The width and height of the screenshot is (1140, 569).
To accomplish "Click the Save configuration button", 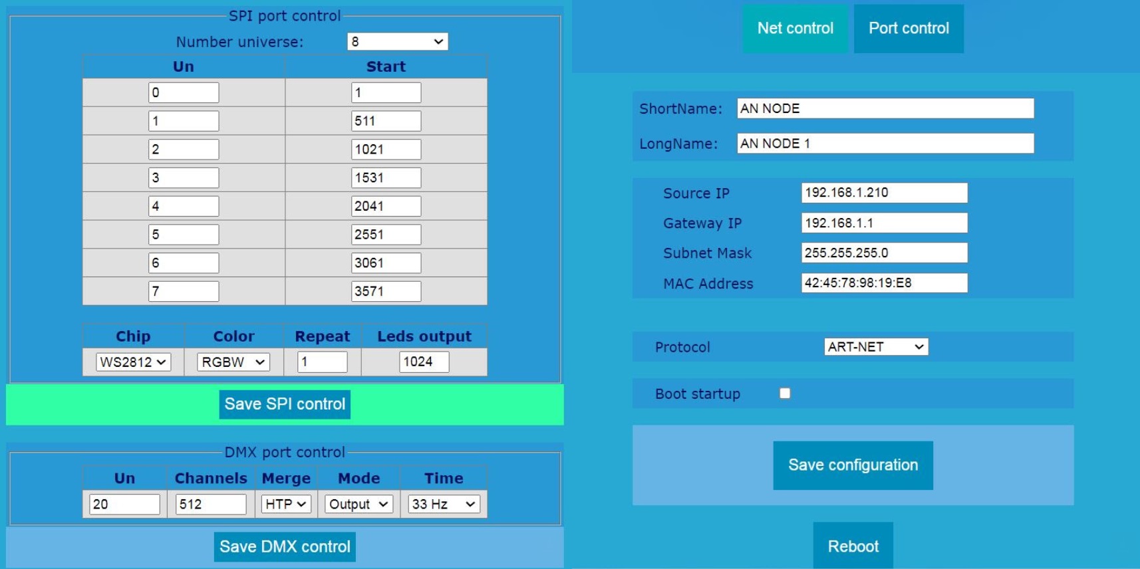I will coord(853,465).
